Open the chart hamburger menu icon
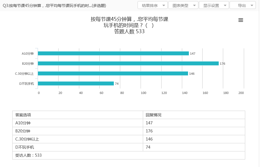 240,20
